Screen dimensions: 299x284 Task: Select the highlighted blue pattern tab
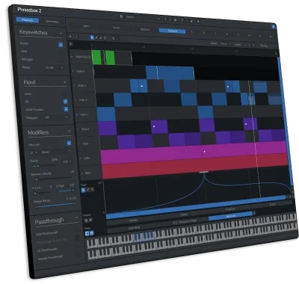click(172, 31)
